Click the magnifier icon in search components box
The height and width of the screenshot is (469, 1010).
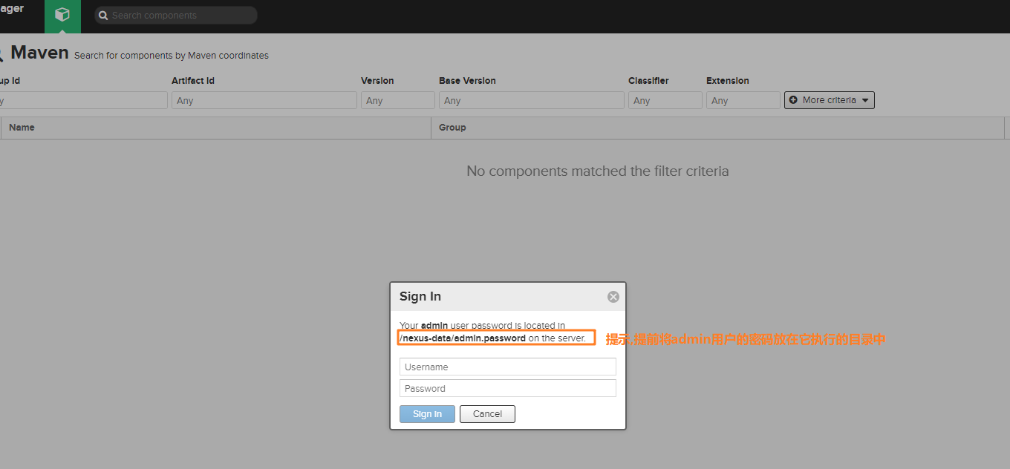(103, 16)
